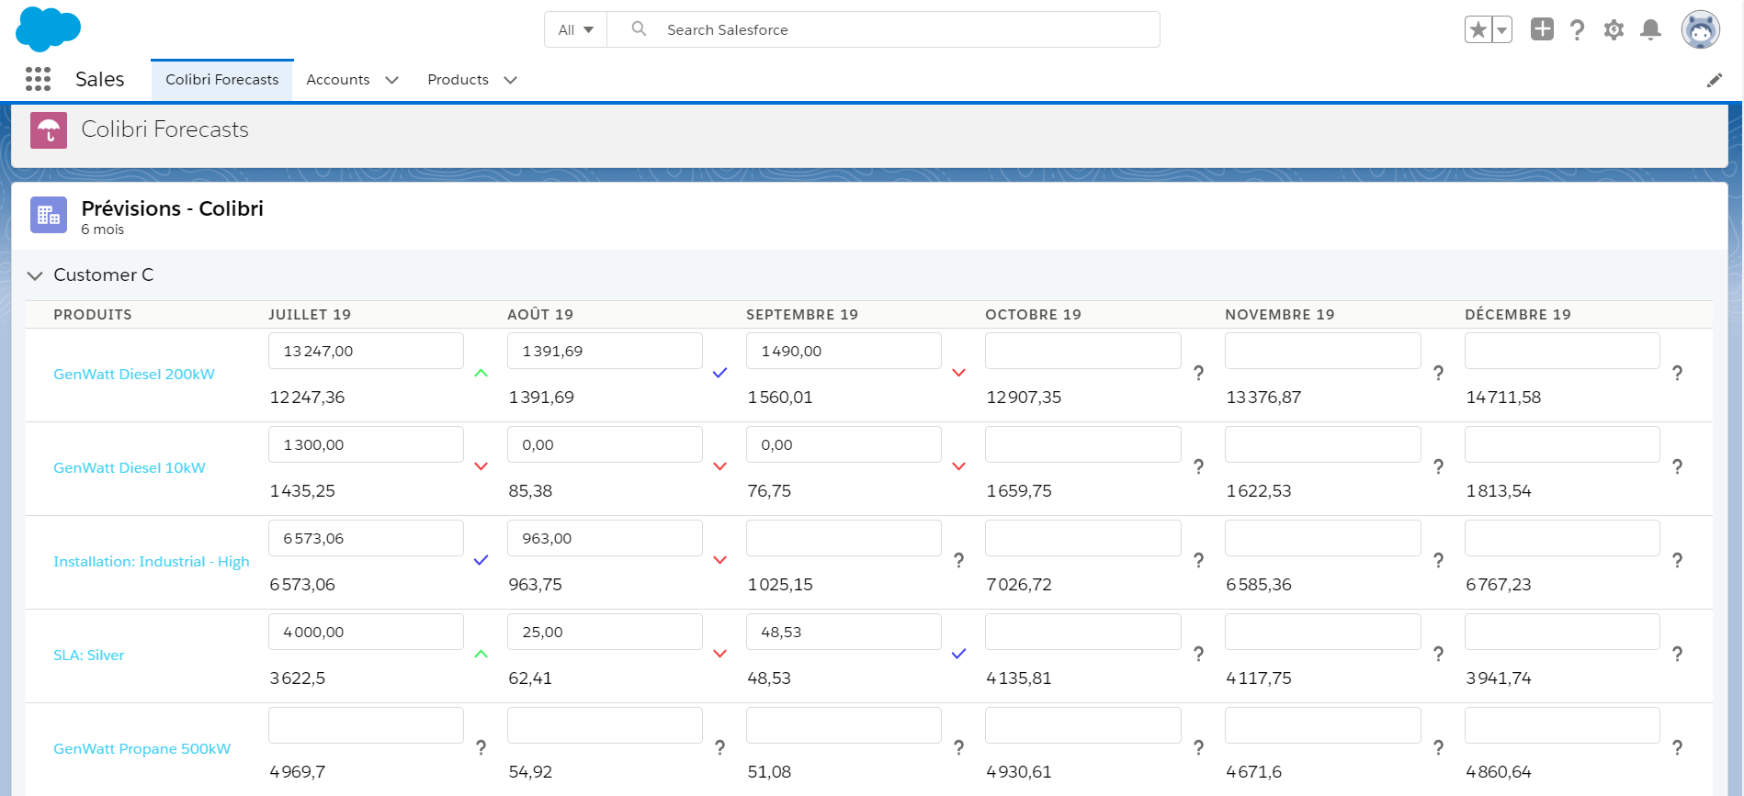Switch to the Colibri Forecasts tab

[221, 80]
